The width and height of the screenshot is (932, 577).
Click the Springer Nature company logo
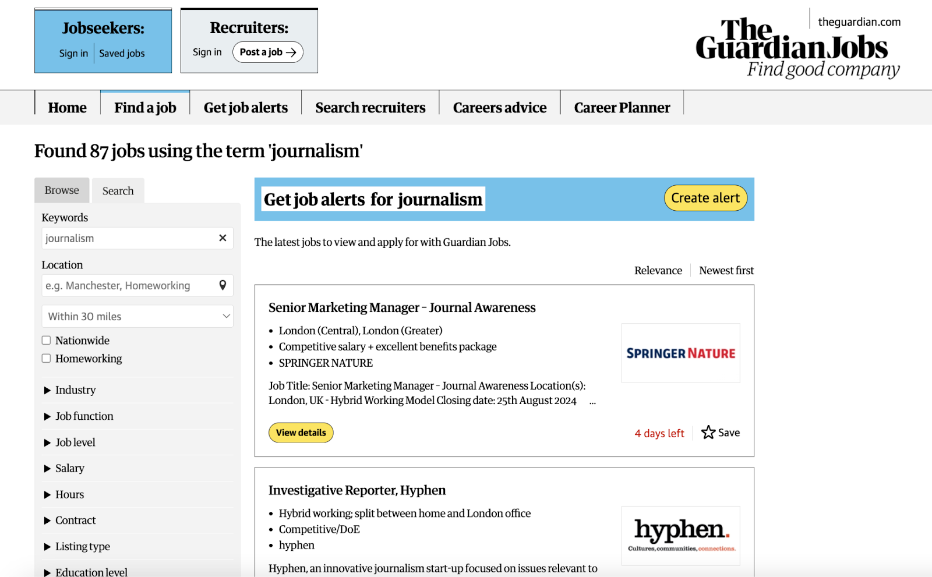tap(681, 353)
